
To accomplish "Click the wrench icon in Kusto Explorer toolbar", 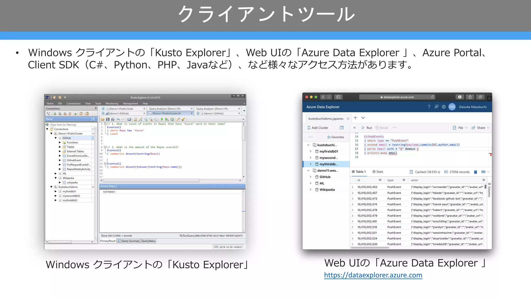I will tap(178, 119).
